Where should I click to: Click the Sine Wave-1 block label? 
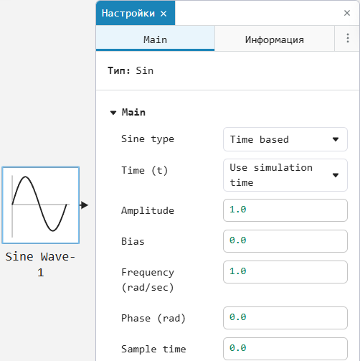pyautogui.click(x=41, y=265)
